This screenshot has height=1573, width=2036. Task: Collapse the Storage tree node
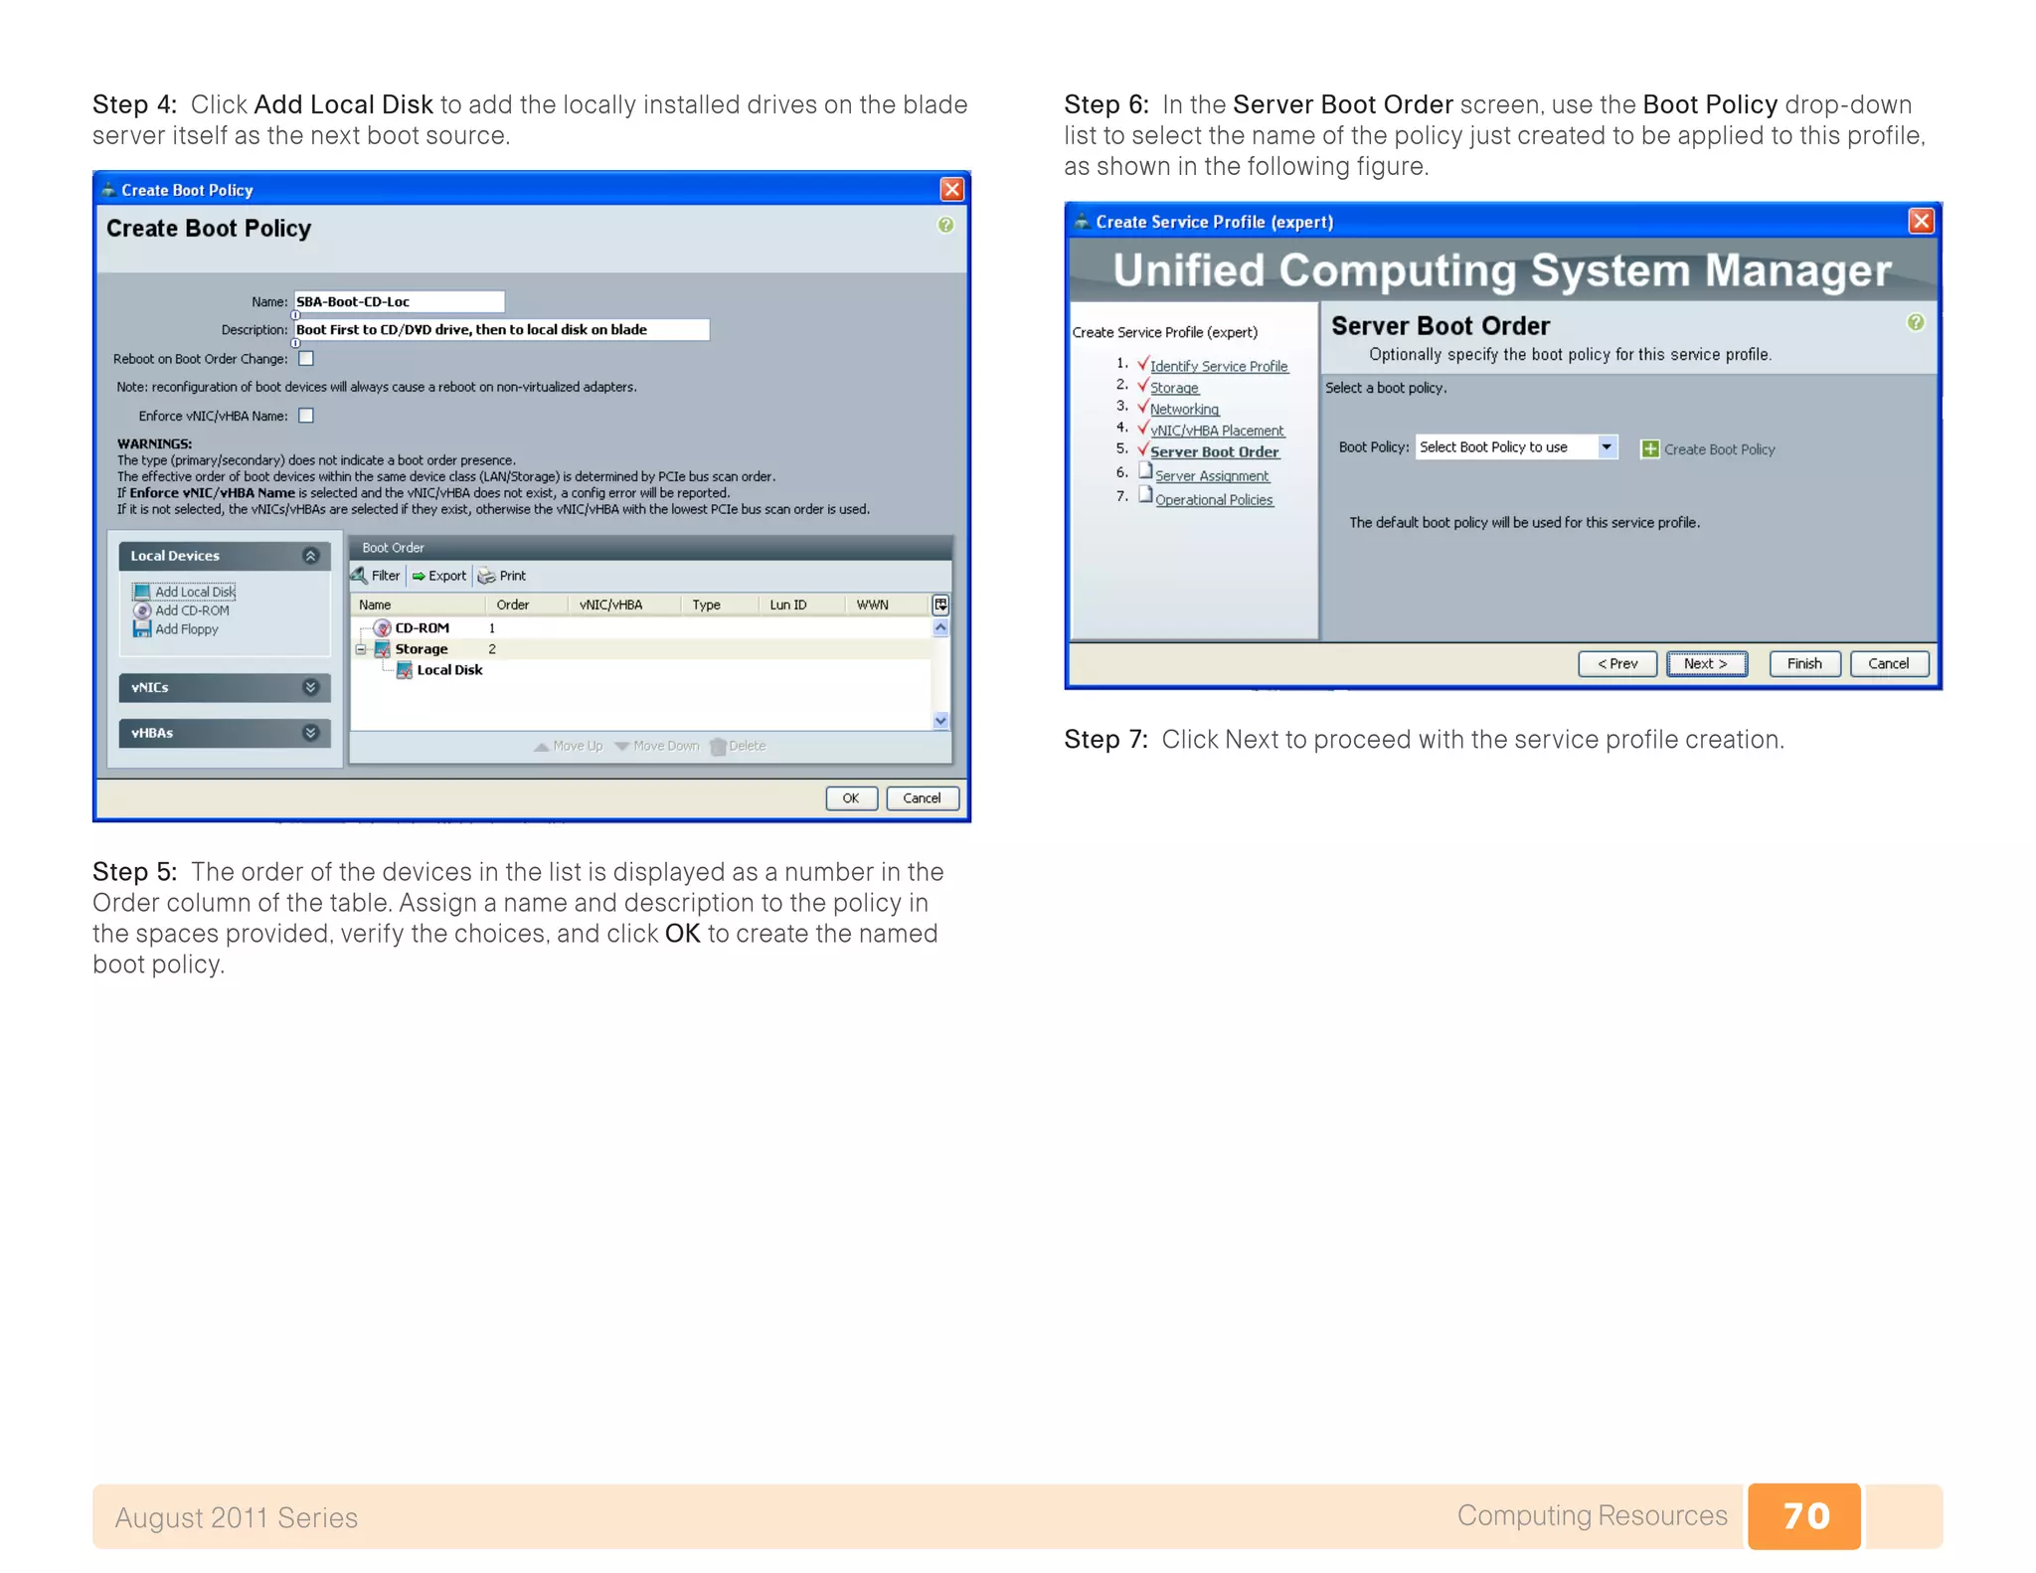point(361,649)
